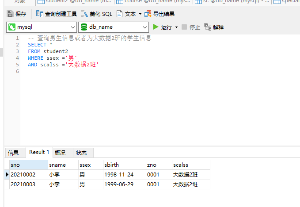The width and height of the screenshot is (300, 207).
Task: Click the Beautify SQL pencil icon
Action: 84,14
